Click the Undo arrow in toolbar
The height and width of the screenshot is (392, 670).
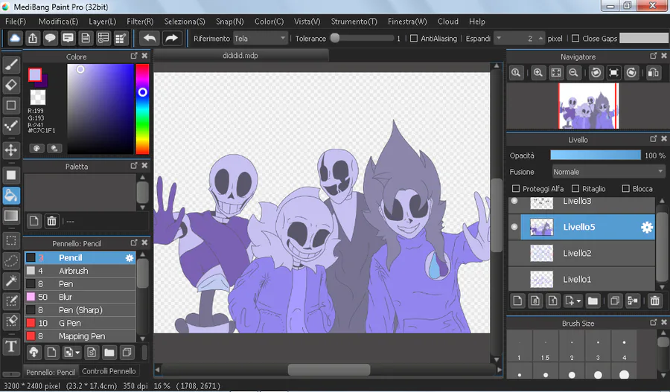point(150,39)
